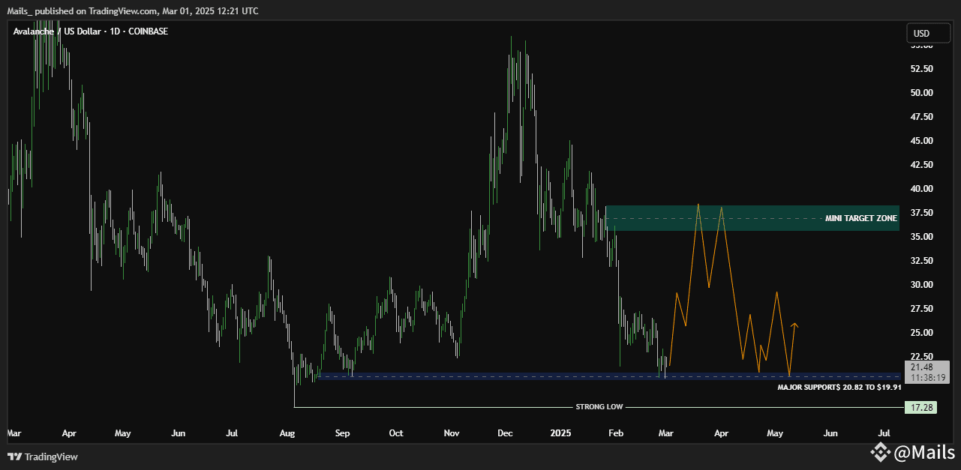Click the 2025 label on time axis
Screen dimensions: 961x470
[560, 433]
